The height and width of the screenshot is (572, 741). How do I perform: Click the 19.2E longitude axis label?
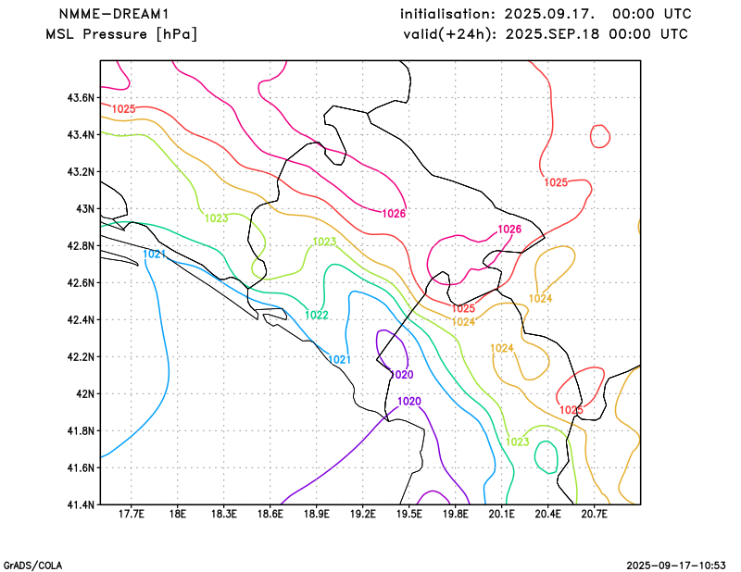(x=362, y=514)
